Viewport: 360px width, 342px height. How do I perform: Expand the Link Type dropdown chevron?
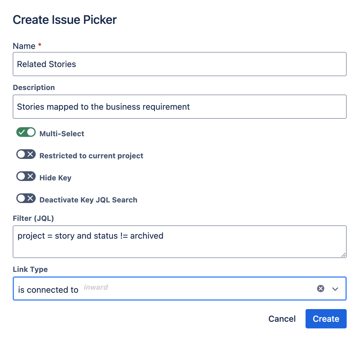point(335,289)
